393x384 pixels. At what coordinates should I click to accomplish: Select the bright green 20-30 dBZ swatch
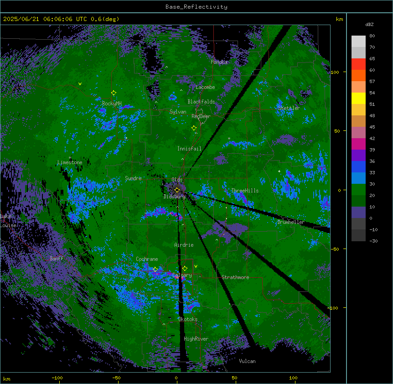point(358,190)
